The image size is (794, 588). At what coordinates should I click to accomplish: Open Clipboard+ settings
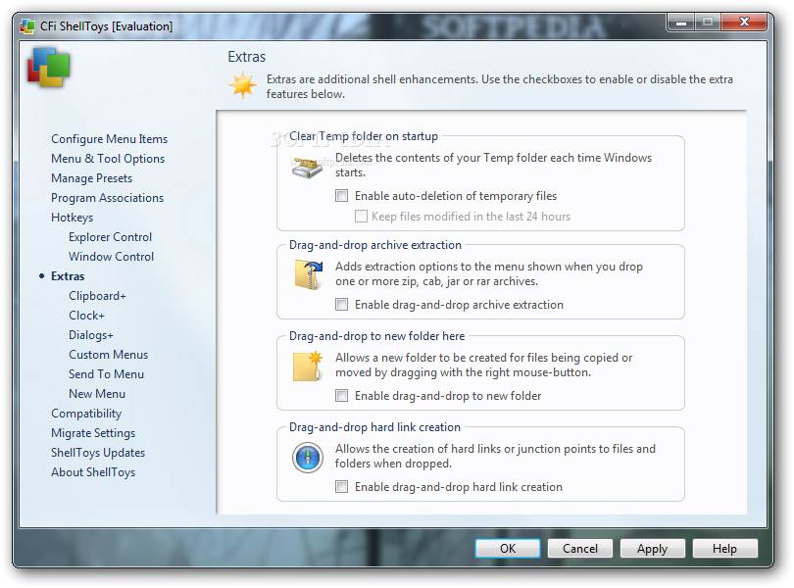pos(97,296)
